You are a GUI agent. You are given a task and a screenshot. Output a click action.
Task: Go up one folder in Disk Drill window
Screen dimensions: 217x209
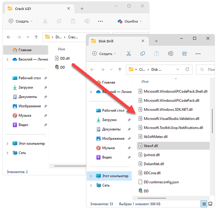pyautogui.click(x=120, y=70)
